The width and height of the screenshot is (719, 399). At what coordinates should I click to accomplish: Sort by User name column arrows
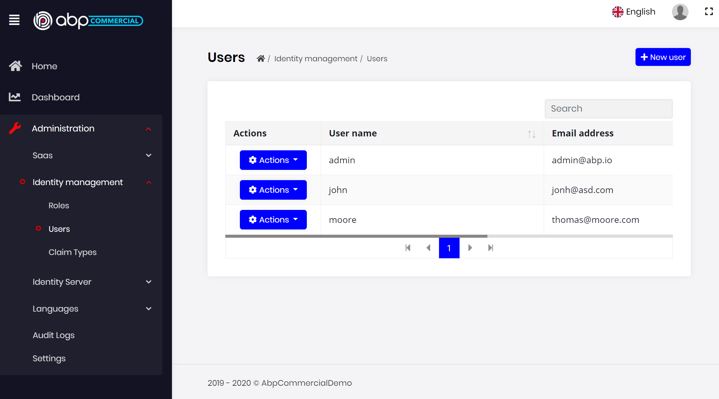click(531, 134)
